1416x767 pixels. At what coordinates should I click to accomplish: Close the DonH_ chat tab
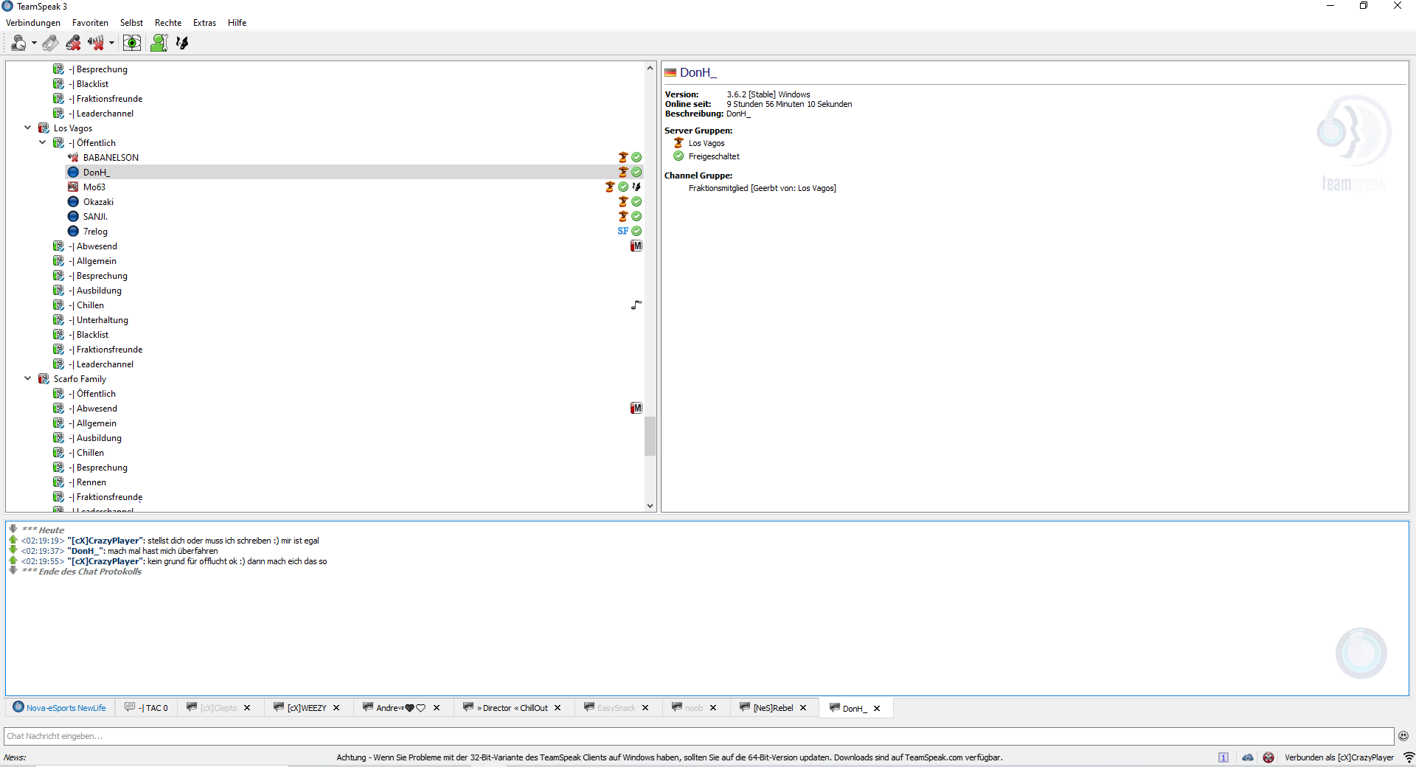tap(877, 709)
